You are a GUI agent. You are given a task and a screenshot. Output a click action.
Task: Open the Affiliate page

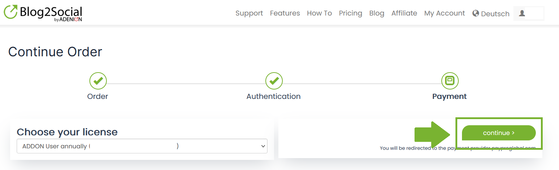[x=404, y=13]
